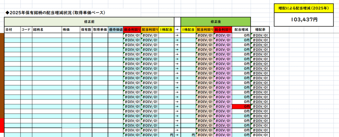This screenshot has width=339, height=137.
Task: Select the 日付 column header
Action: coord(12,30)
